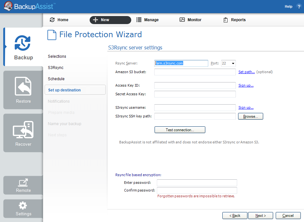
Task: Focus the S3rsync SSH key path field
Action: coord(195,116)
